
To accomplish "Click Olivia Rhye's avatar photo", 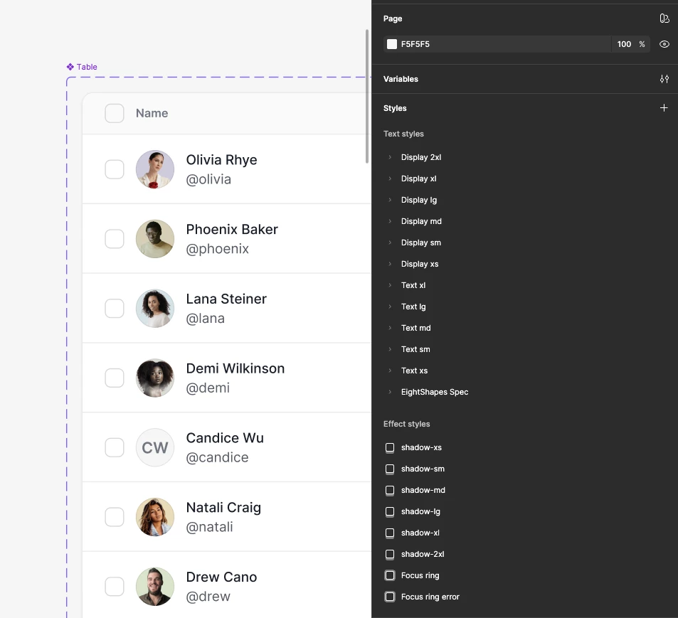I will 155,169.
